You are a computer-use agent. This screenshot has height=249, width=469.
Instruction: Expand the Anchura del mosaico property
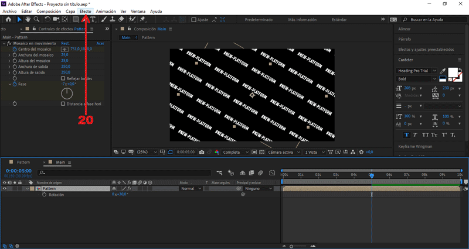coord(9,55)
